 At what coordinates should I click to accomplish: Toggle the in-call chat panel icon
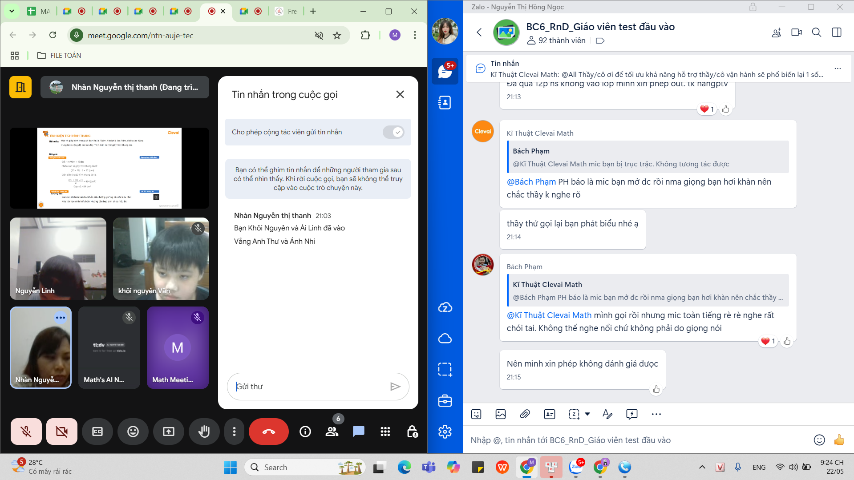[x=359, y=431]
